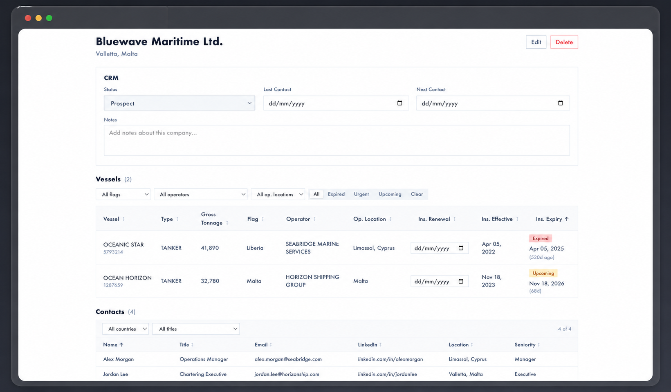
Task: Sort by Ins. Renewal column arrows
Action: (x=454, y=219)
